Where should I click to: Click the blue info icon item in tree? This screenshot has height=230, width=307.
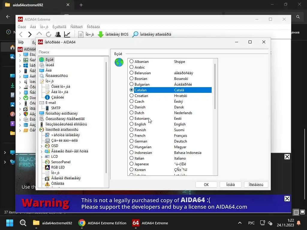pyautogui.click(x=47, y=97)
